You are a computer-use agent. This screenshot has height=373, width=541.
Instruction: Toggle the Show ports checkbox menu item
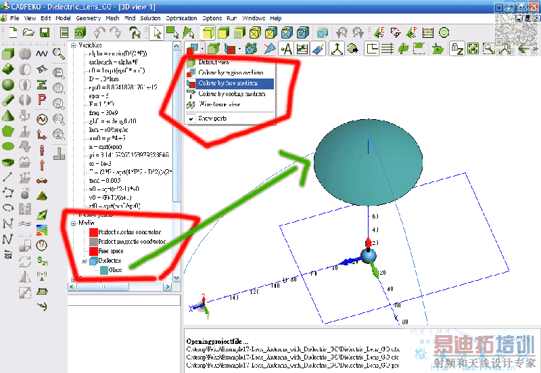point(230,118)
